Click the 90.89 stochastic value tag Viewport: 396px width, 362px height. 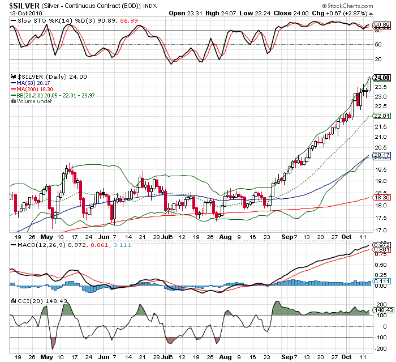coord(382,25)
